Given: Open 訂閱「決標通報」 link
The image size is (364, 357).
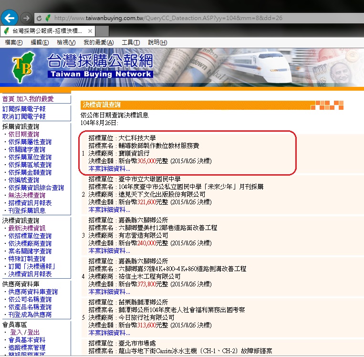Looking at the screenshot, I should point(32,266).
